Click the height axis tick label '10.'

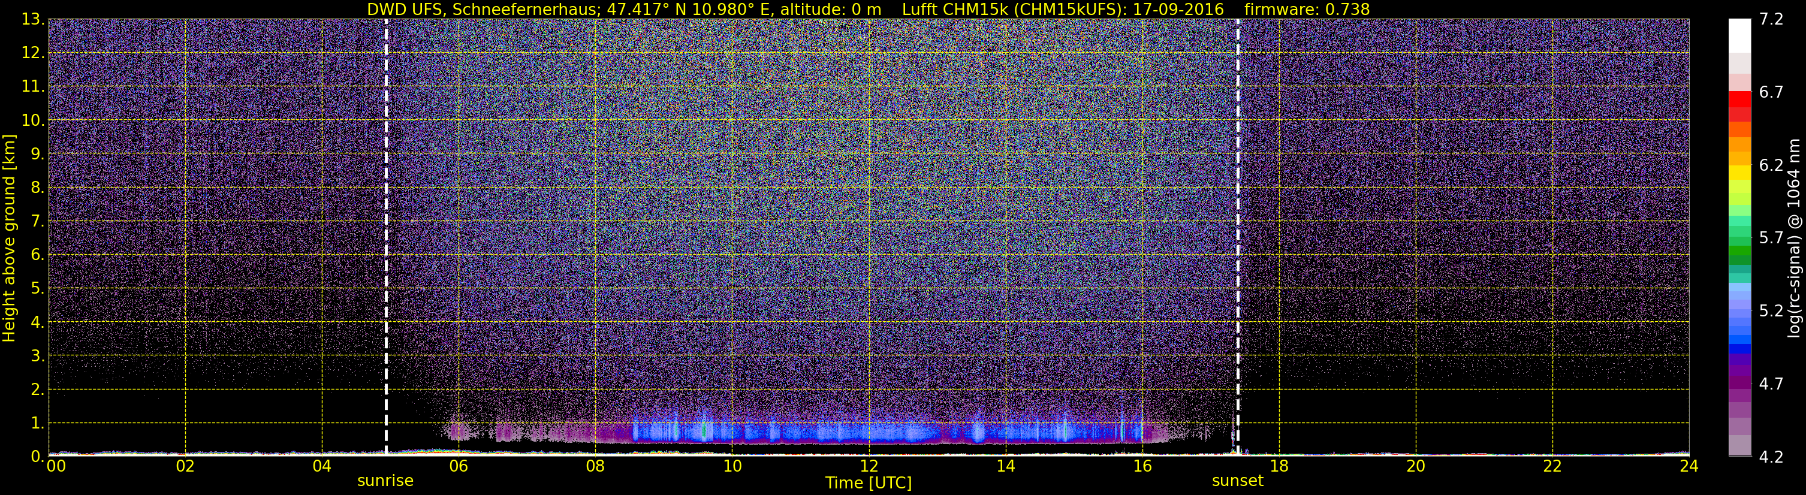tap(33, 120)
